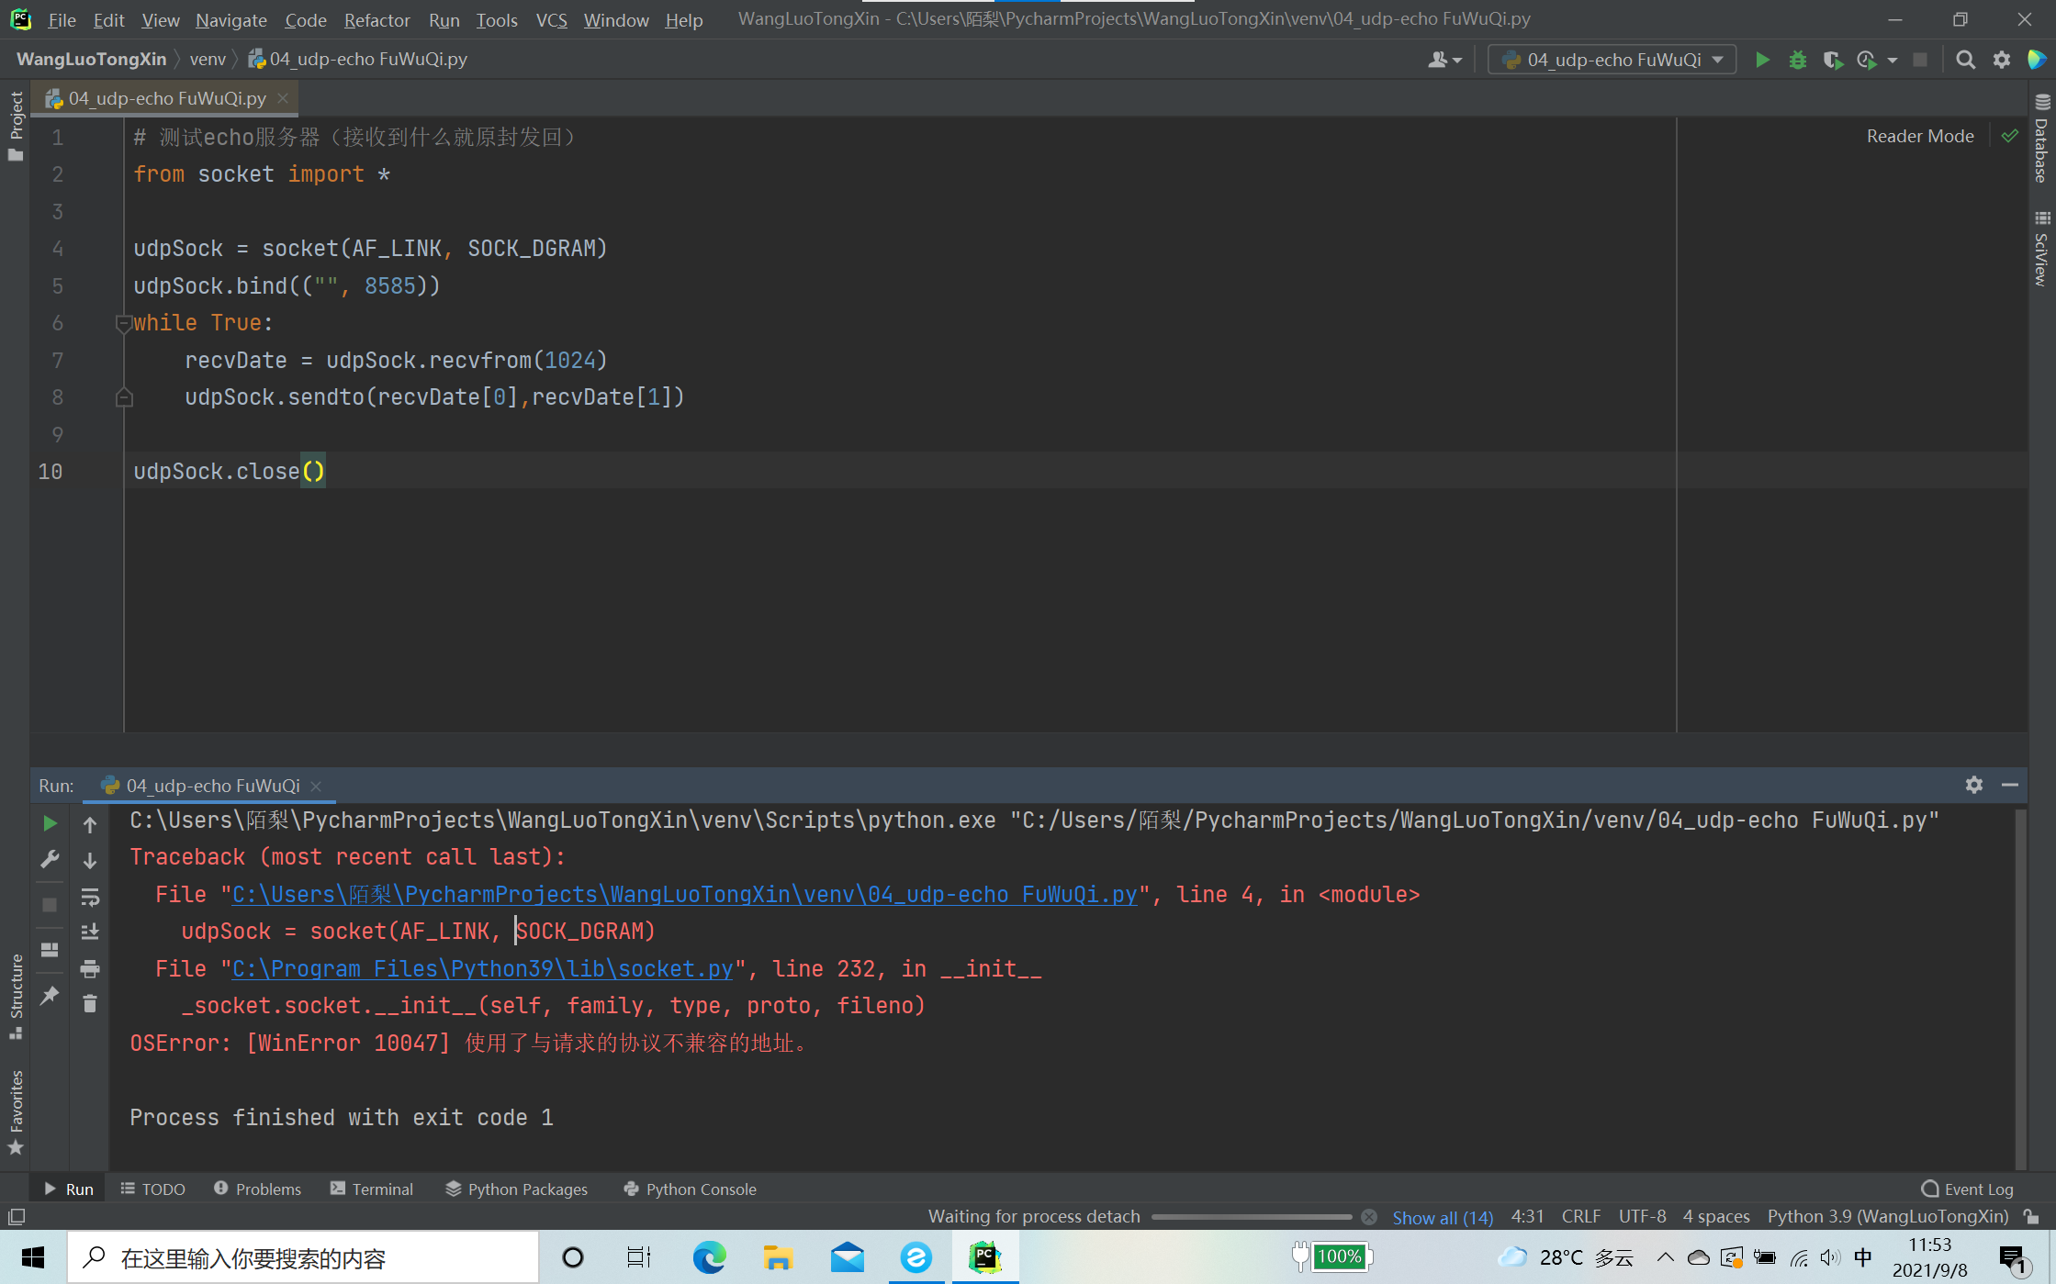Click the fold end marker on line 8
2056x1284 pixels.
pos(124,397)
